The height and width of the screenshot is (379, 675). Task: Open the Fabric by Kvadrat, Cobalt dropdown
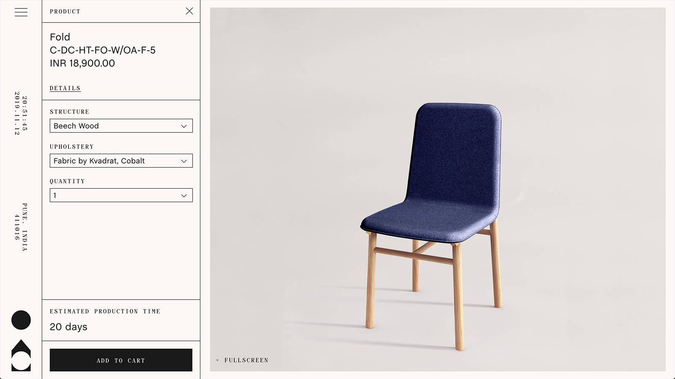pyautogui.click(x=121, y=161)
